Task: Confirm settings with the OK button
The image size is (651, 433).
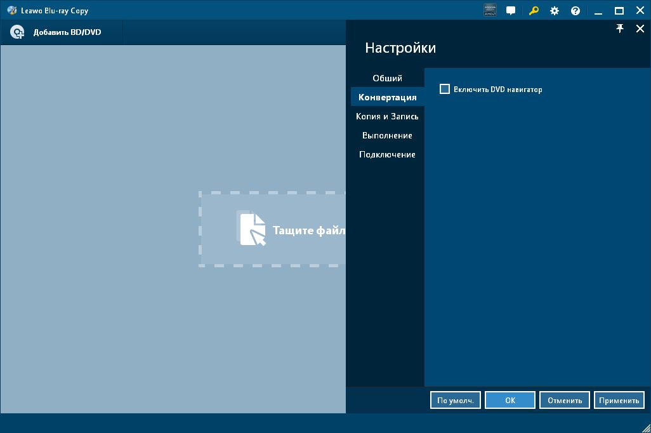Action: tap(510, 400)
